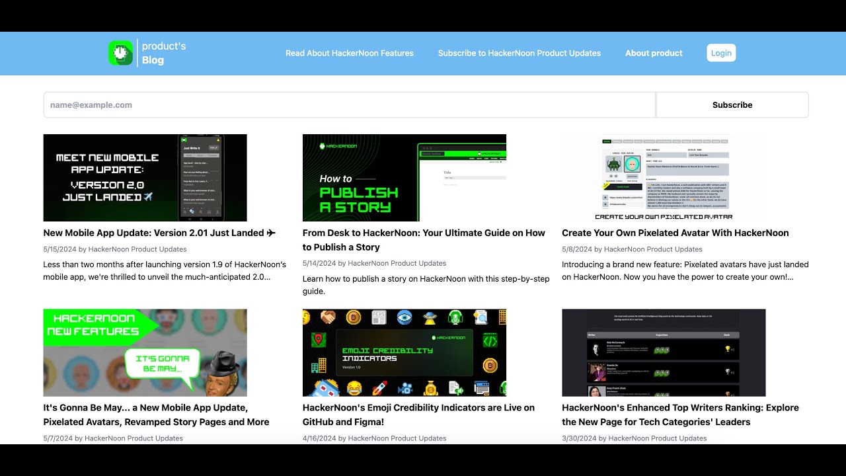
Task: Click the 'Introducing a brand new feature' excerpt
Action: click(685, 270)
